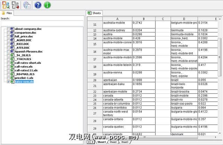Check the _RICE.DOC checkbox

[8, 44]
